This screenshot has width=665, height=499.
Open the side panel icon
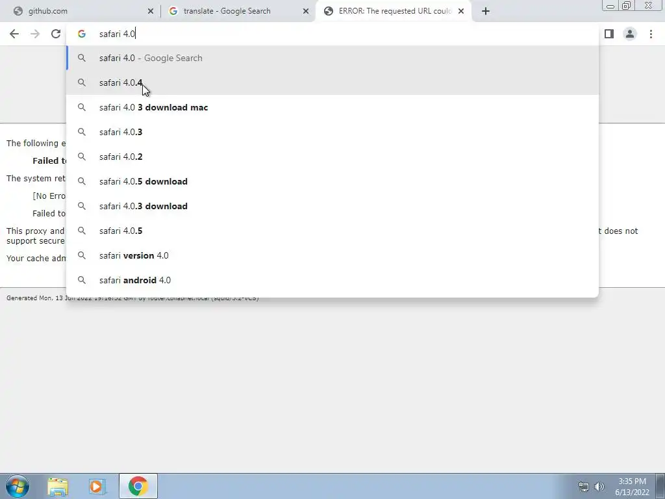(x=609, y=34)
